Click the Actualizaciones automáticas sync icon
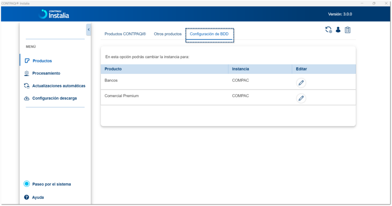The image size is (392, 206). tap(27, 86)
